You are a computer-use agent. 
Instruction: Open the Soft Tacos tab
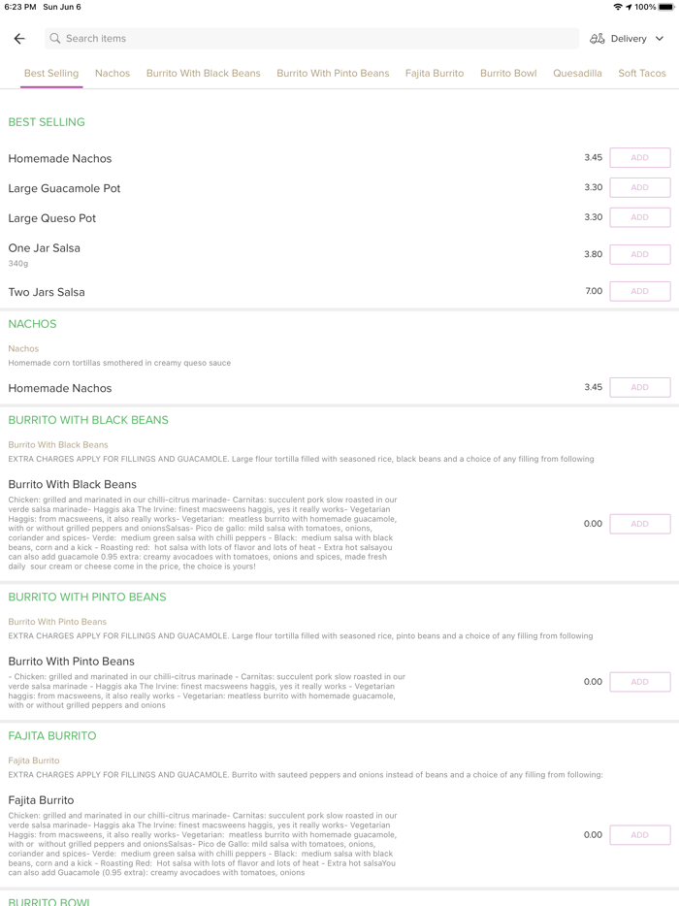click(642, 74)
